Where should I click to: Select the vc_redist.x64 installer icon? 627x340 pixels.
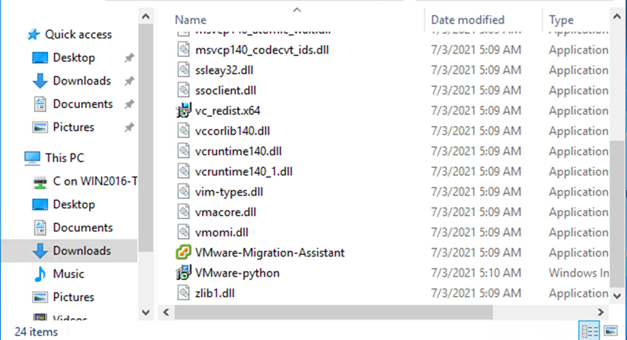coord(184,111)
